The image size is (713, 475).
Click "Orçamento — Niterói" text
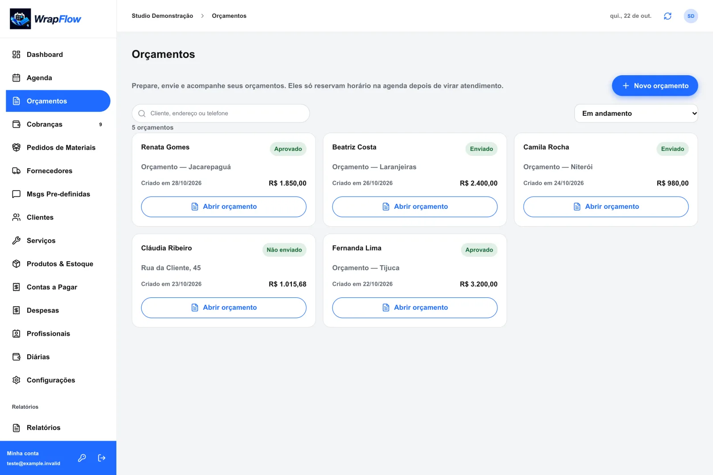tap(558, 167)
